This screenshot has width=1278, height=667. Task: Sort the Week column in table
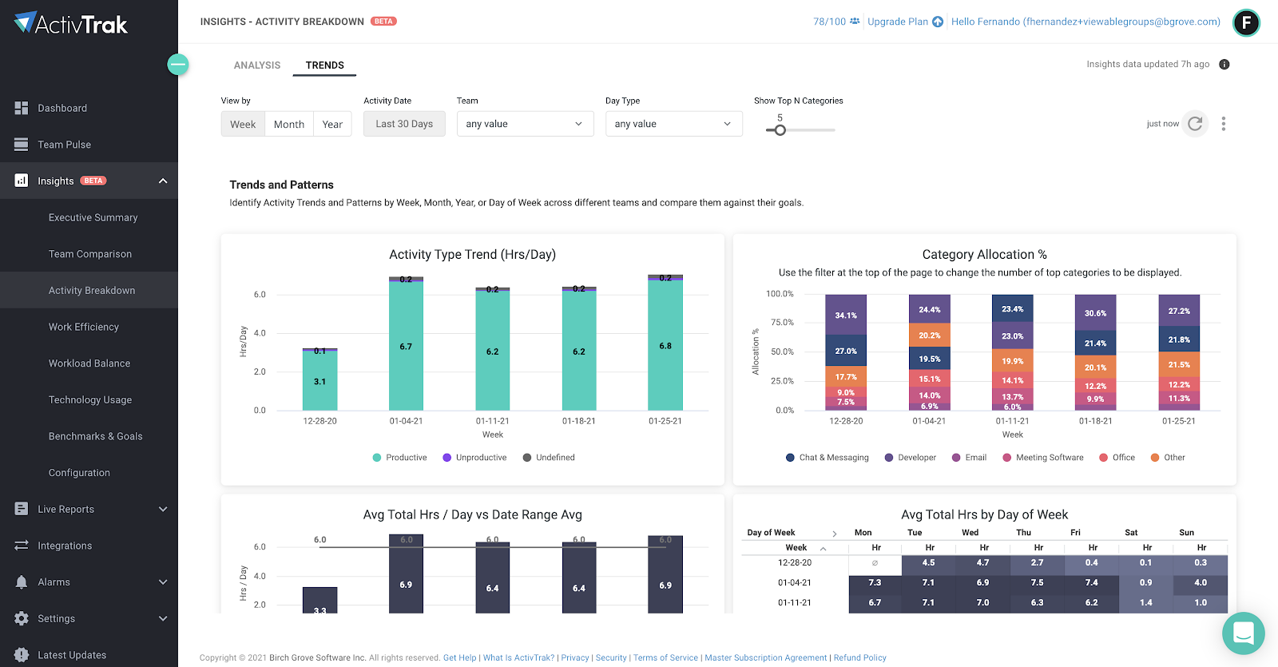[x=823, y=549]
